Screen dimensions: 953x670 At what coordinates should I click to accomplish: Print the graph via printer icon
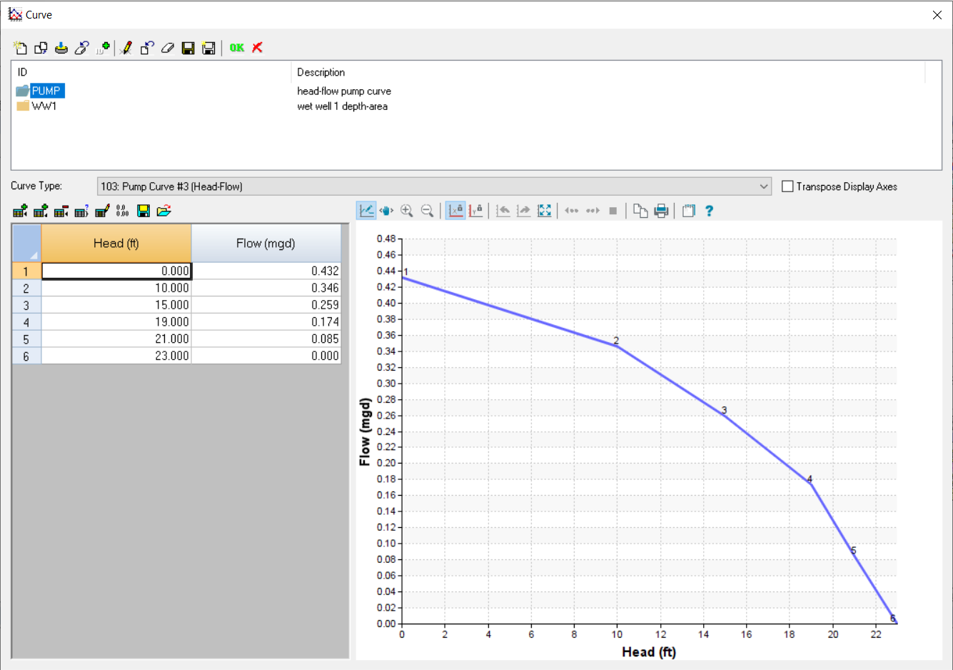(x=661, y=211)
